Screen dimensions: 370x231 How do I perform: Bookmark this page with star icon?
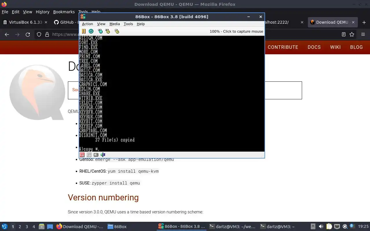[x=352, y=34]
